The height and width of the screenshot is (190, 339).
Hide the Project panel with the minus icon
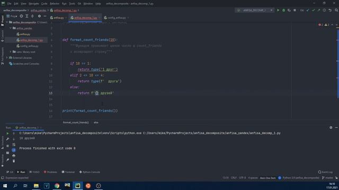pyautogui.click(x=44, y=16)
